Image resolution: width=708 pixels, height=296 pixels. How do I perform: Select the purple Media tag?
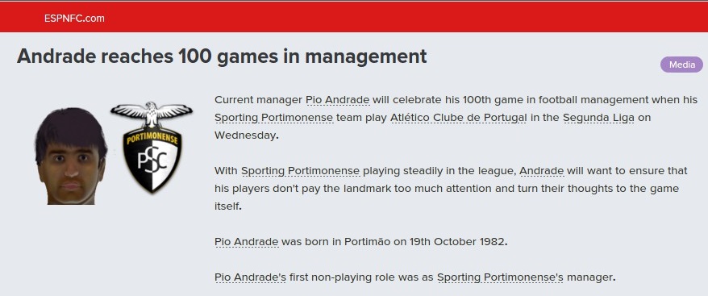682,65
